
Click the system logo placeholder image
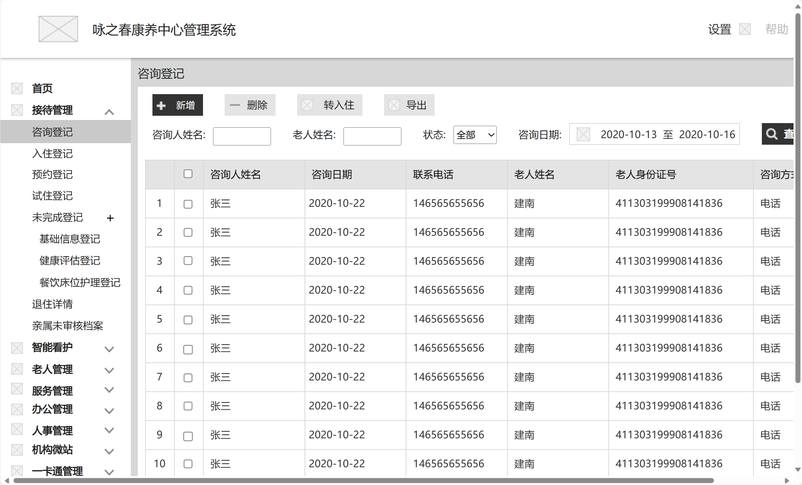click(x=58, y=29)
